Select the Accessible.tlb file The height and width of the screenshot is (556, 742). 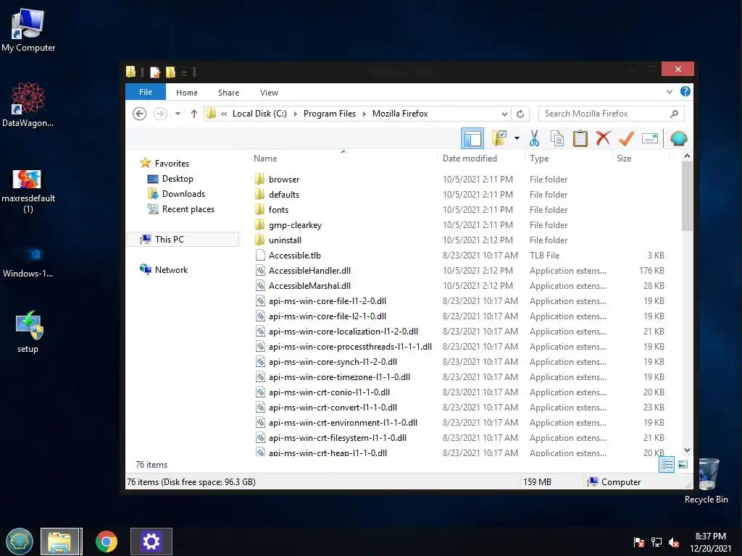[294, 256]
